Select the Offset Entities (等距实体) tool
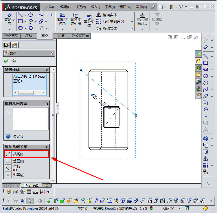217x213 pixels. 89,20
